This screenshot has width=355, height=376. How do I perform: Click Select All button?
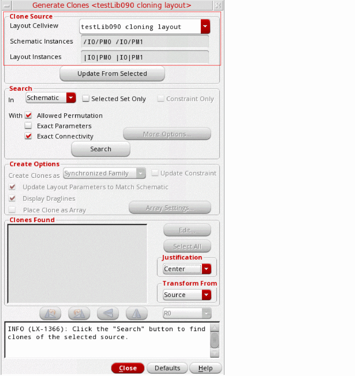tap(187, 246)
